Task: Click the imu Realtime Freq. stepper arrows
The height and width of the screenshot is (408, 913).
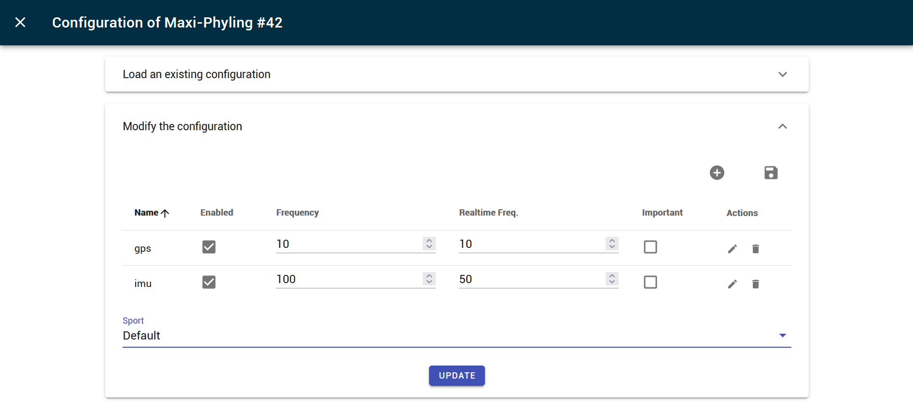Action: [612, 279]
